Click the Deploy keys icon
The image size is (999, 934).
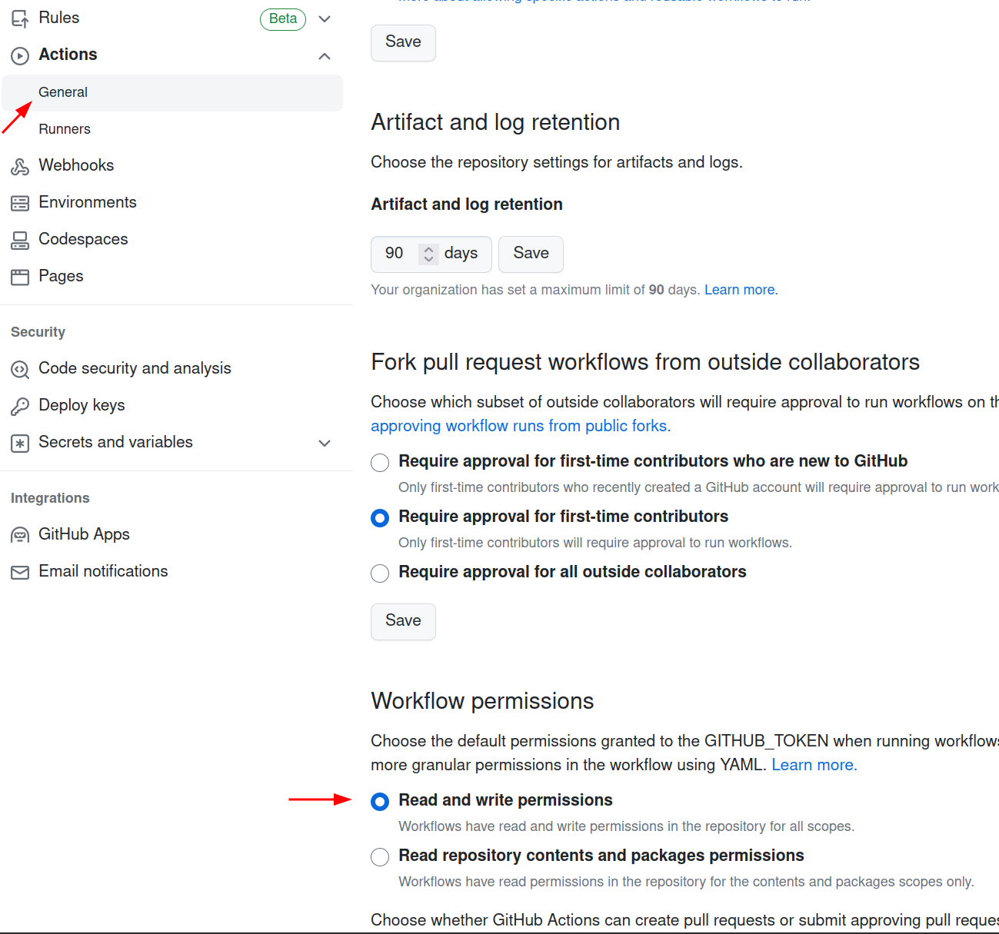[x=19, y=405]
